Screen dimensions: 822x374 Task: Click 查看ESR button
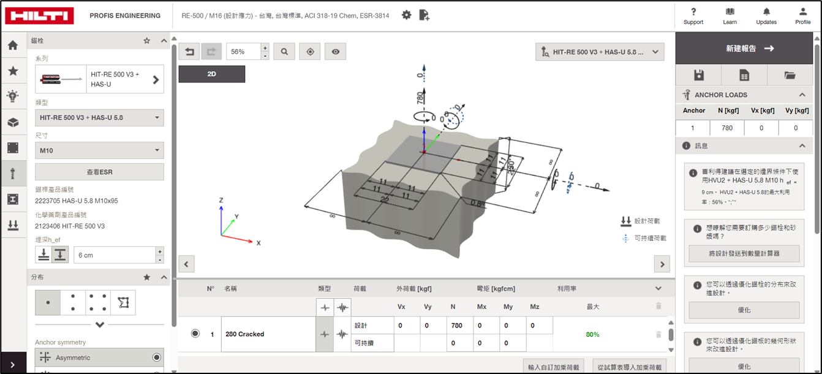tap(99, 172)
